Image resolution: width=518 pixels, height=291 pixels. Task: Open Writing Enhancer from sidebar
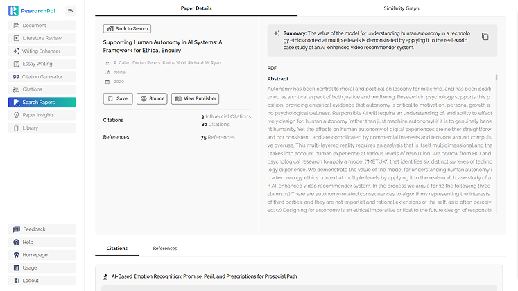[x=42, y=51]
